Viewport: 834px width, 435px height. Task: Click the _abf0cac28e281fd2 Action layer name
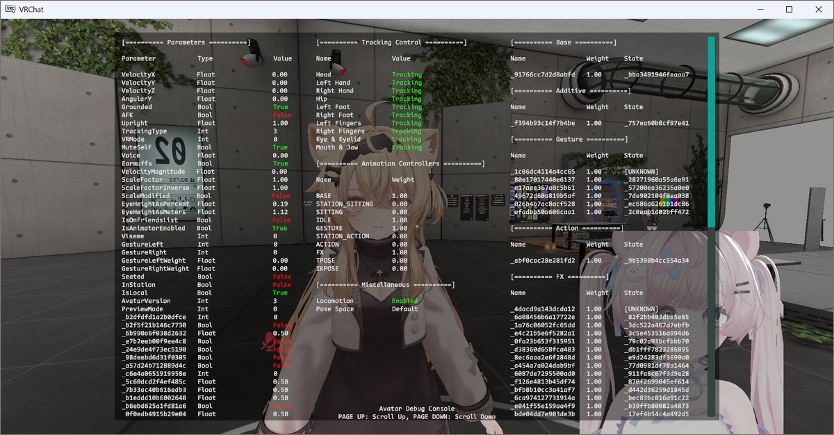point(543,261)
